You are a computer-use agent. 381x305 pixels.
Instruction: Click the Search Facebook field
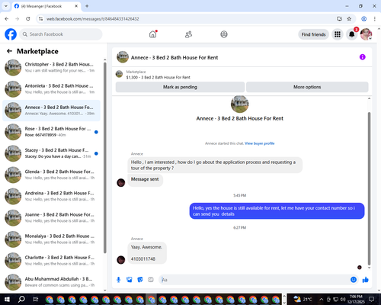[61, 34]
